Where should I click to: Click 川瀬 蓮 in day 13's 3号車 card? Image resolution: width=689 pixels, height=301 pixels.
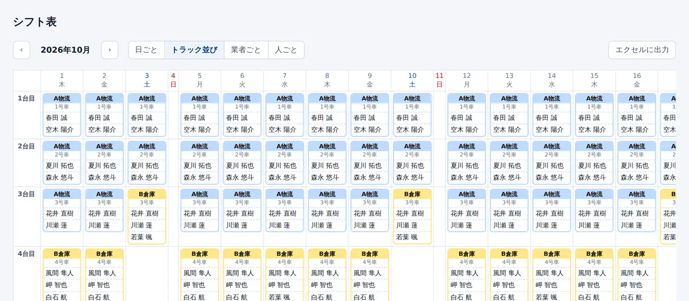click(502, 225)
